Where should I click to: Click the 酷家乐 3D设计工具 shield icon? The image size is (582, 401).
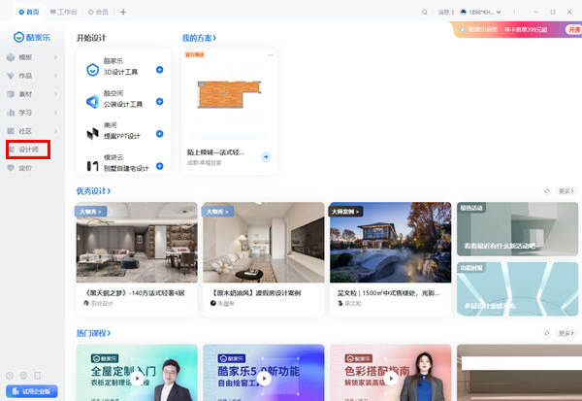[92, 70]
